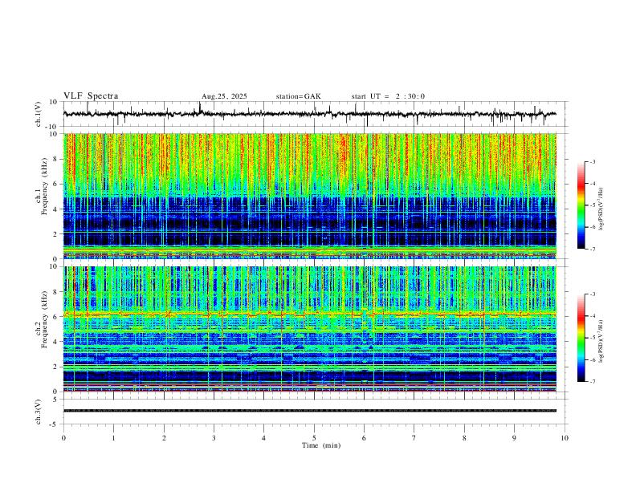636x491 pixels.
Task: Click time axis tick label "5"
Action: (x=314, y=438)
